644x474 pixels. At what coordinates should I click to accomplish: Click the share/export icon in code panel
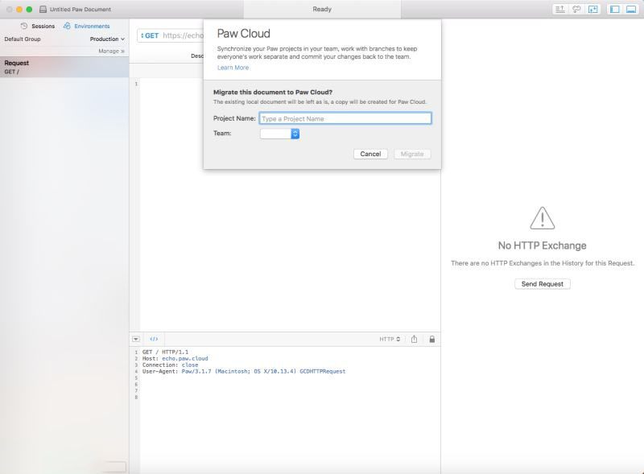[x=414, y=339]
